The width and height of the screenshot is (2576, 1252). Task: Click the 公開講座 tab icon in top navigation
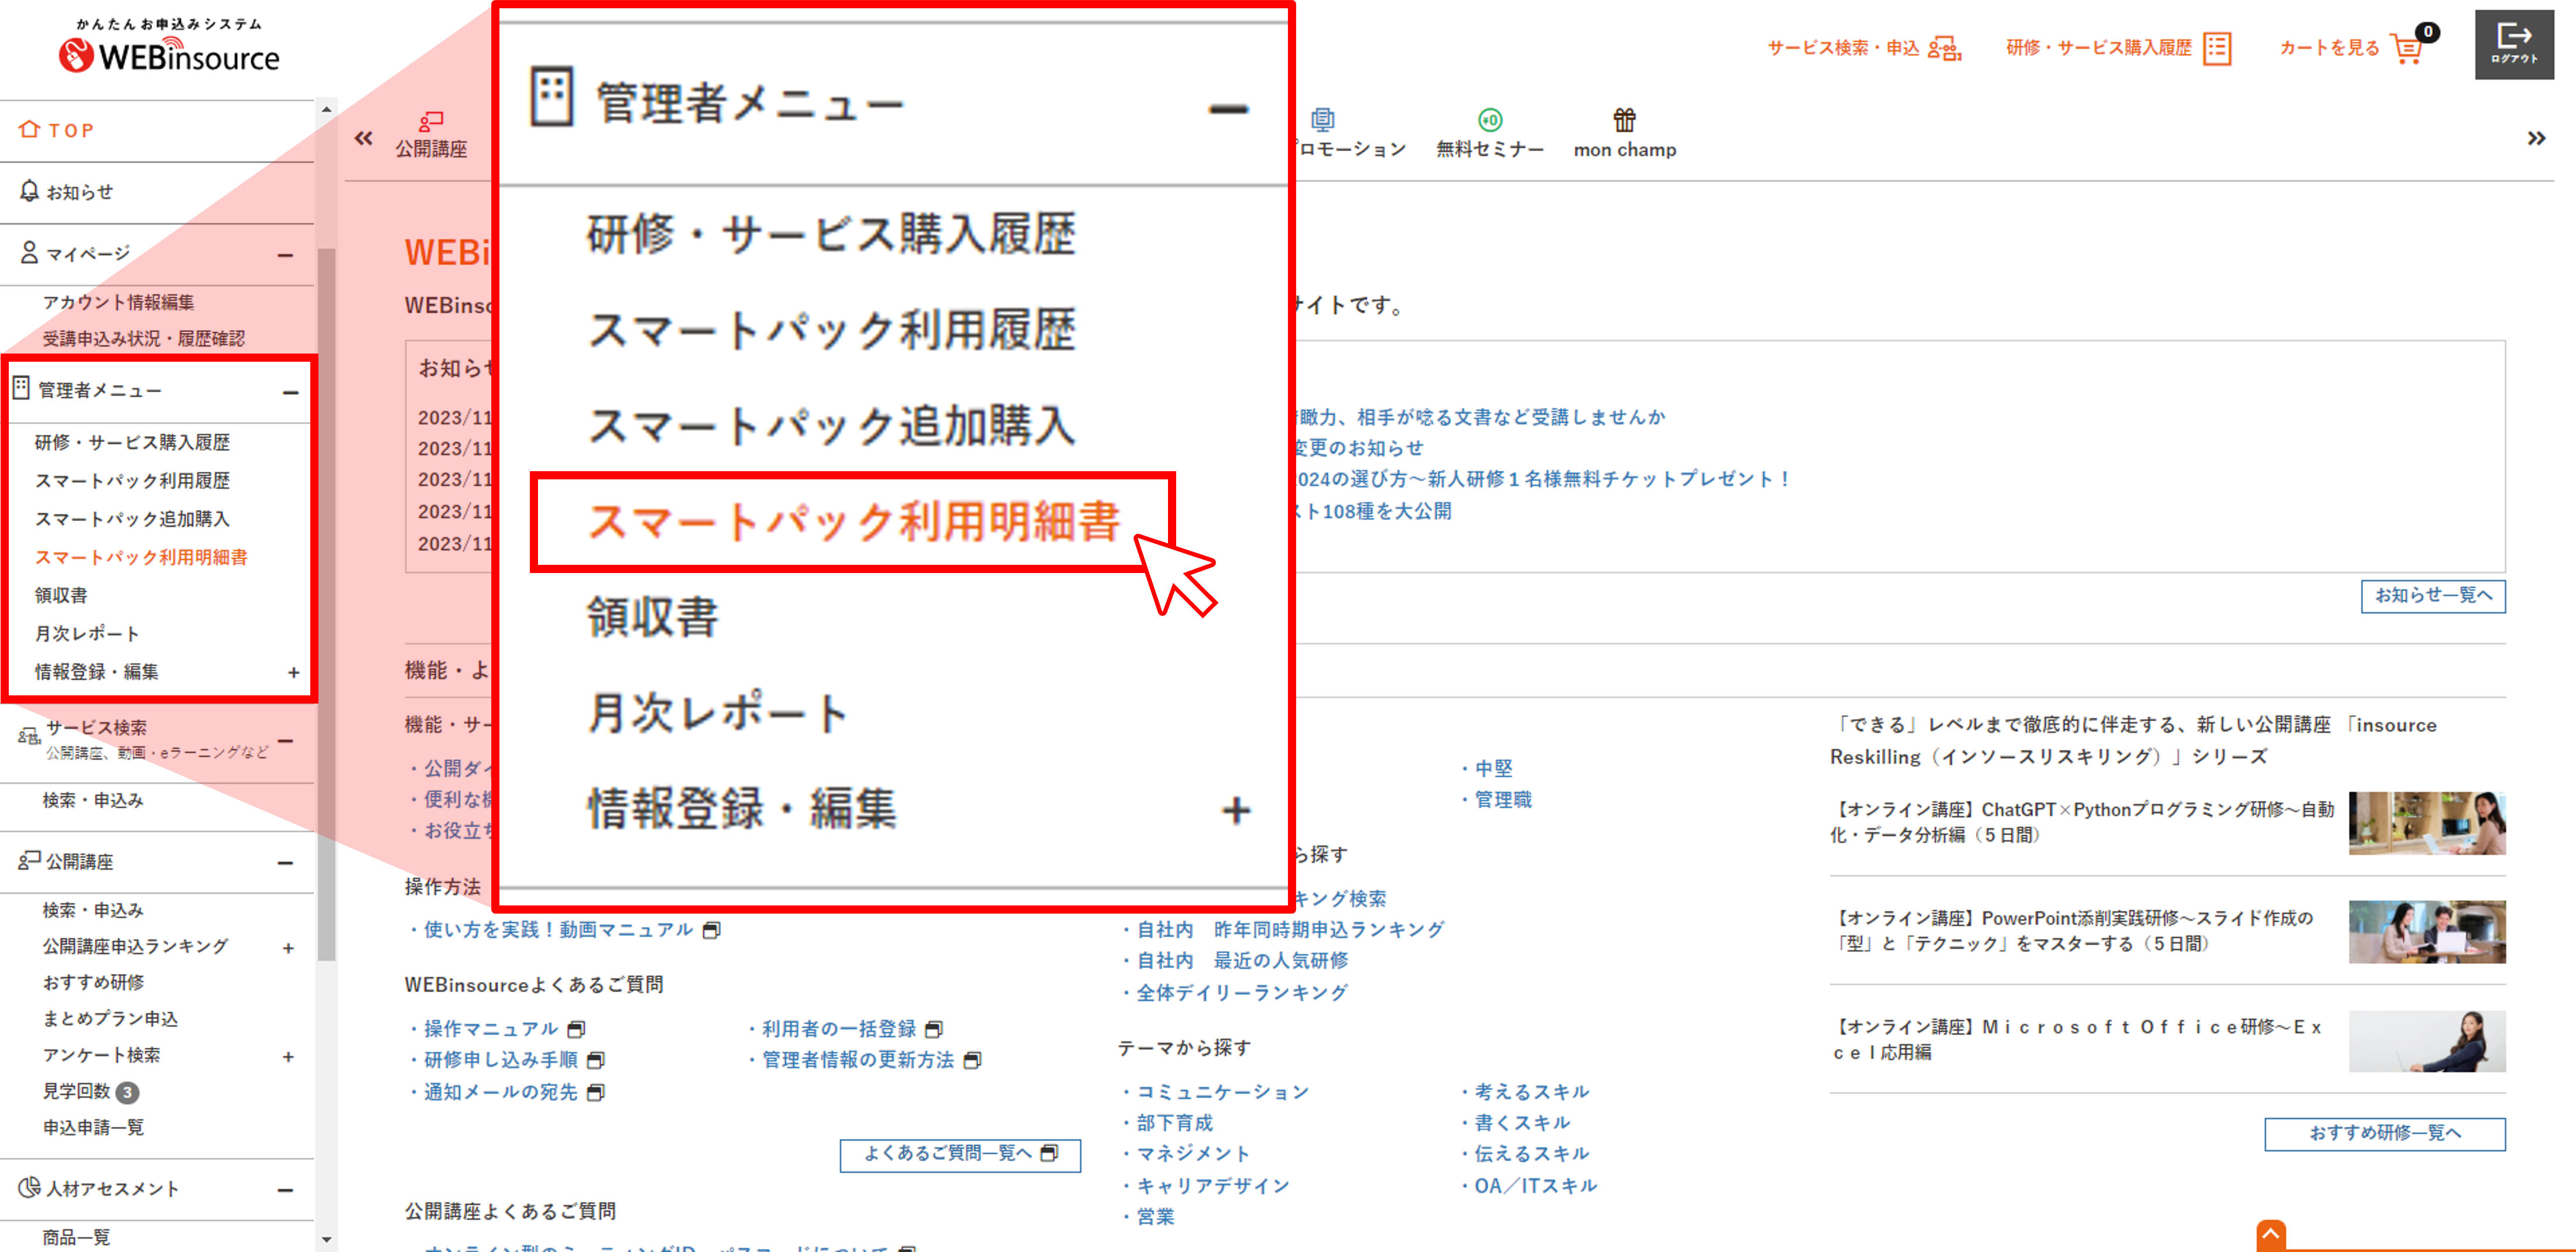[x=431, y=122]
